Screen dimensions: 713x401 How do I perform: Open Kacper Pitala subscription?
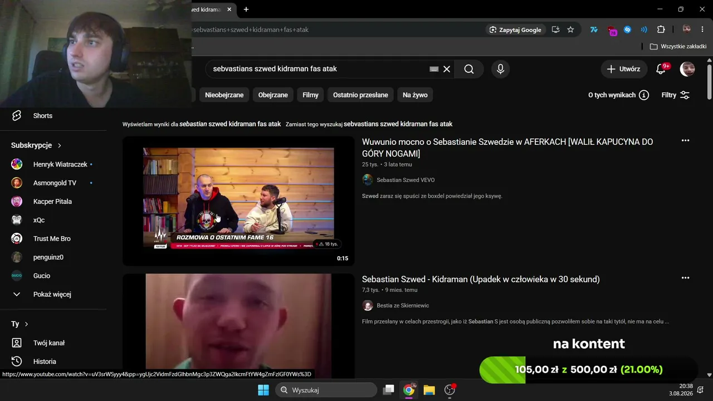(x=53, y=202)
